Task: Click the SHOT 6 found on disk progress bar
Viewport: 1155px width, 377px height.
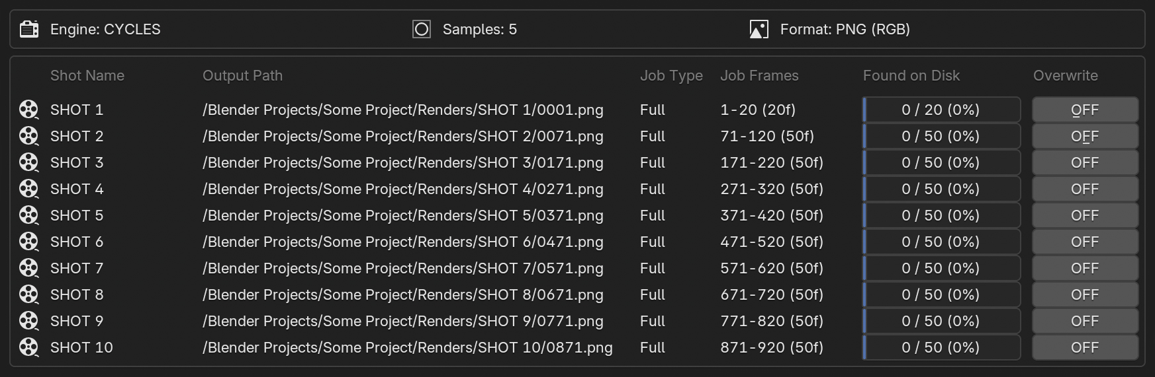Action: pyautogui.click(x=941, y=242)
